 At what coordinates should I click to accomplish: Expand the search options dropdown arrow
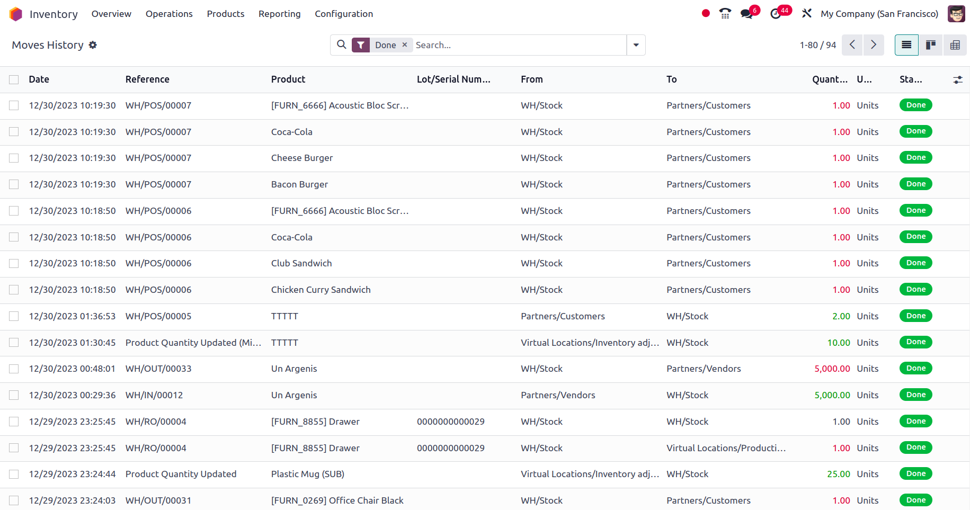click(636, 45)
